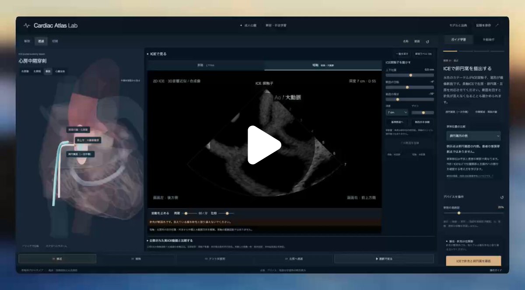Click the reset icon beside デバイスを操作
Viewport: 525px width, 290px height.
(x=502, y=197)
